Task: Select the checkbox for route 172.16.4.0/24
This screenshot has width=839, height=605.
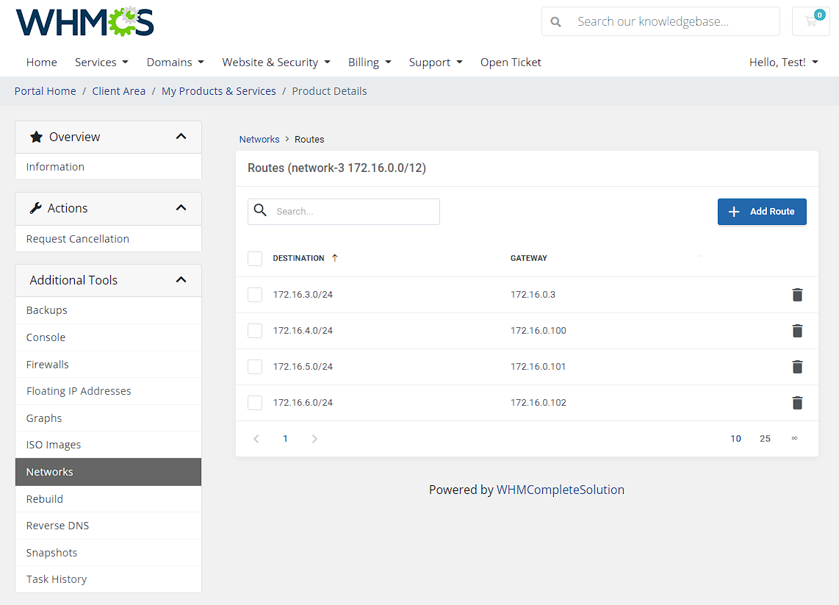Action: (x=254, y=331)
